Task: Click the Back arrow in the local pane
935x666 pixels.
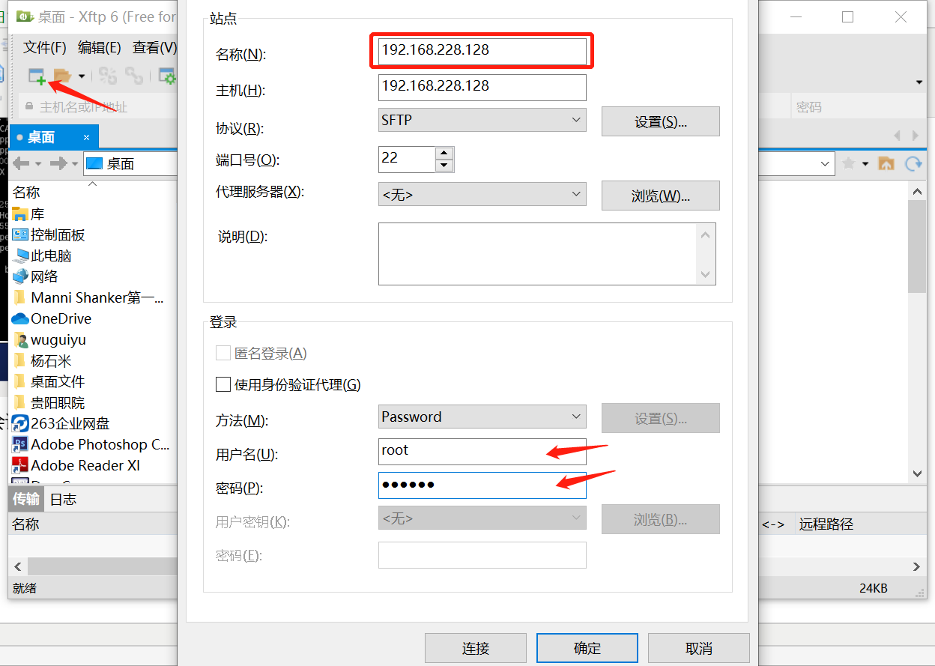Action: [x=21, y=163]
